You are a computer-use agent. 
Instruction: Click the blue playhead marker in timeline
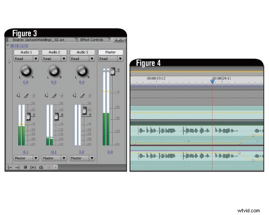pyautogui.click(x=212, y=82)
